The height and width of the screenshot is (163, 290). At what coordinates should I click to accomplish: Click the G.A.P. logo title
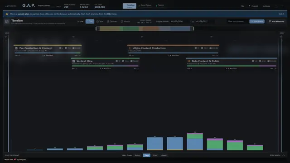29,5
